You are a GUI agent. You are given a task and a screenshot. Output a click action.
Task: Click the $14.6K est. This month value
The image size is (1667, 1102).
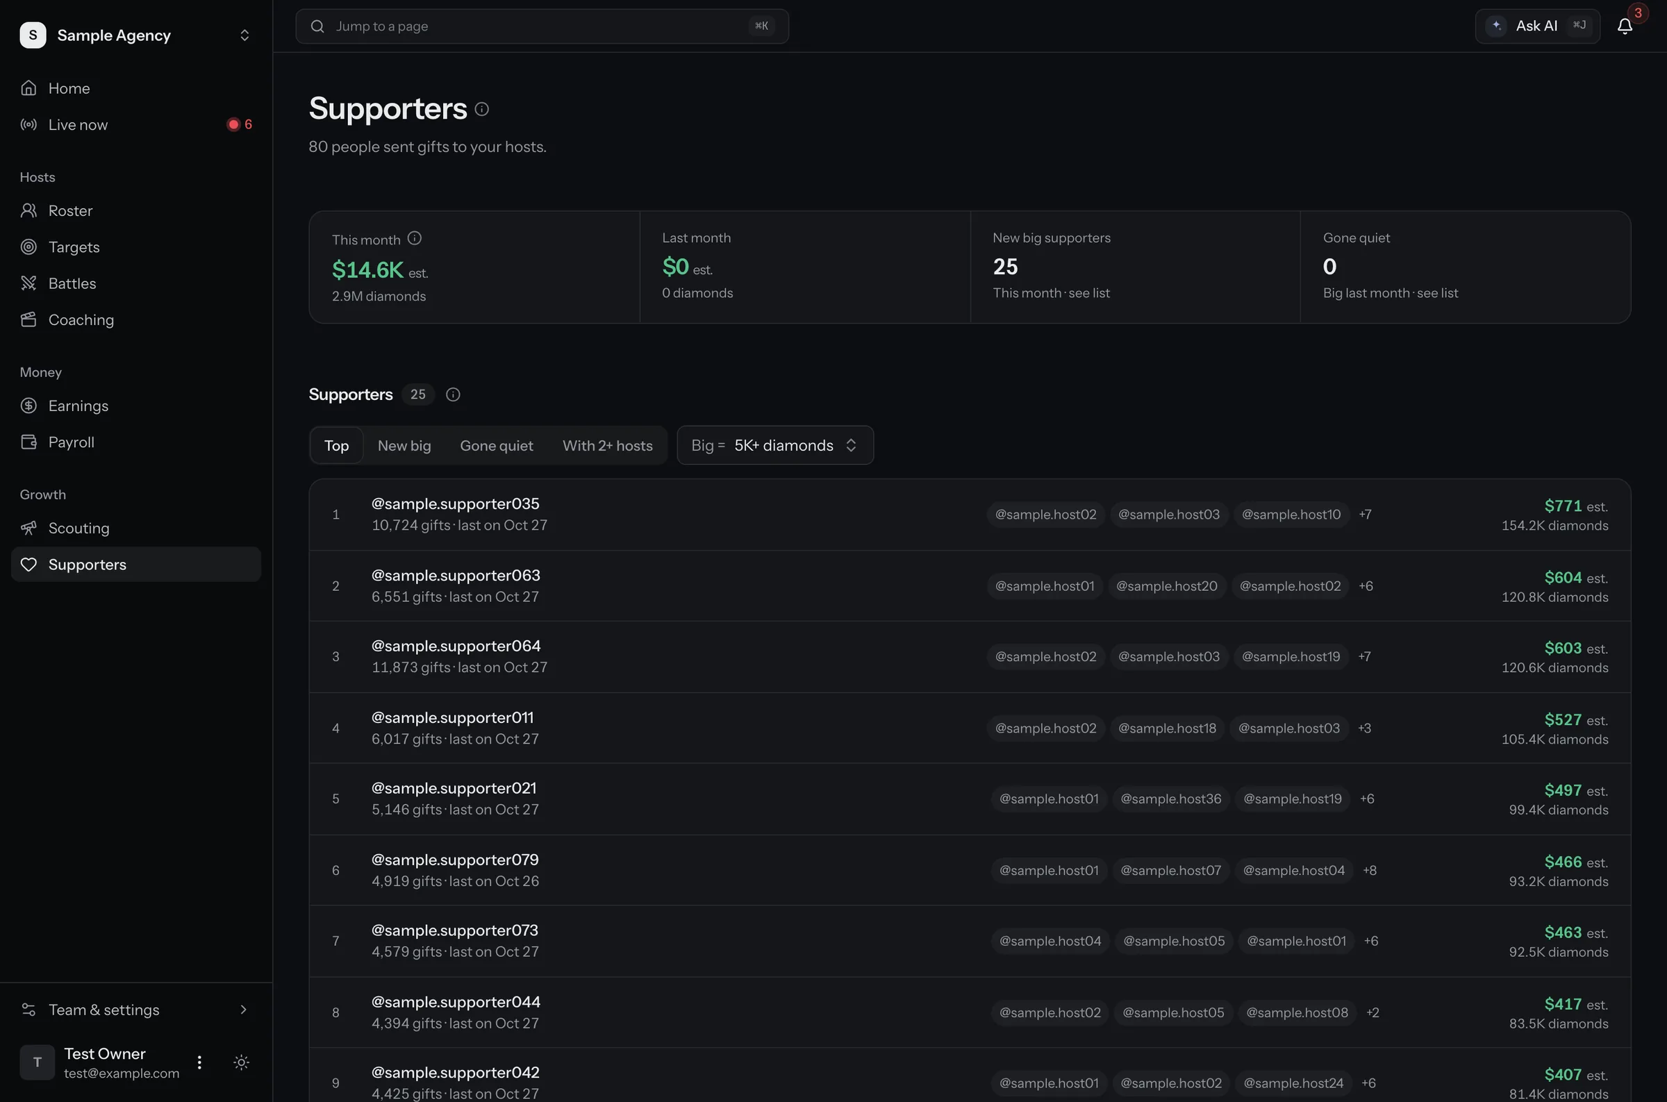[x=379, y=270]
